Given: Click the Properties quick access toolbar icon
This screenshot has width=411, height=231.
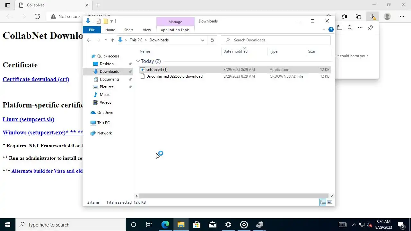Looking at the screenshot, I should [x=99, y=21].
